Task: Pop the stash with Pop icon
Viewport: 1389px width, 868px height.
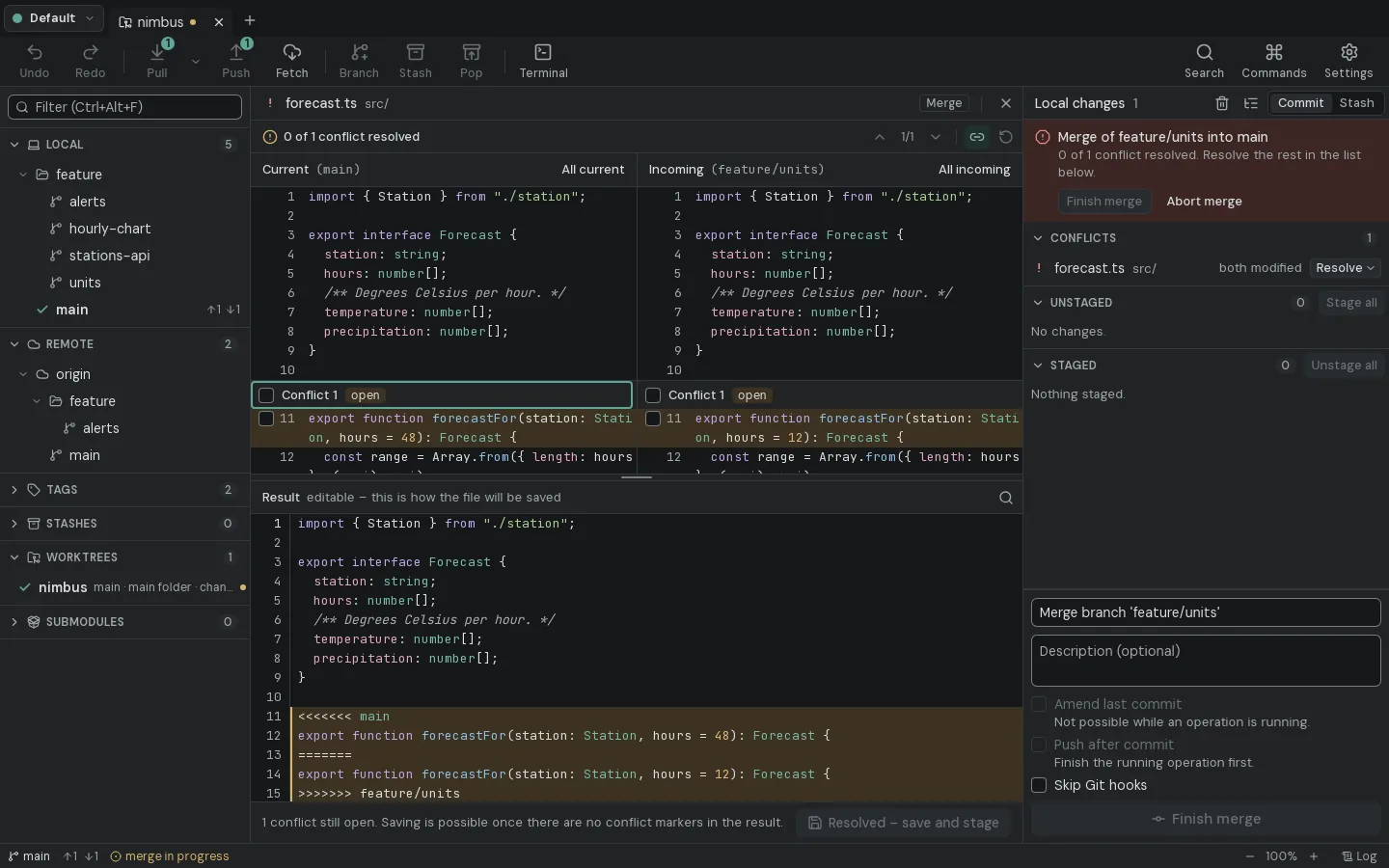Action: pyautogui.click(x=472, y=61)
